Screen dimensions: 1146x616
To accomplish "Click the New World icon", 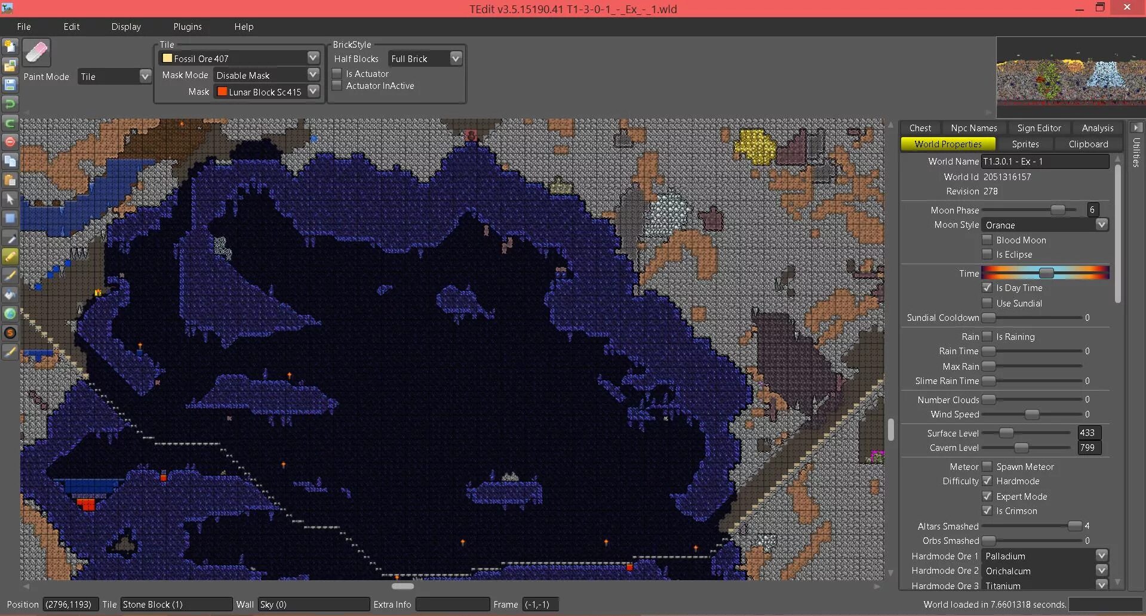I will click(10, 47).
